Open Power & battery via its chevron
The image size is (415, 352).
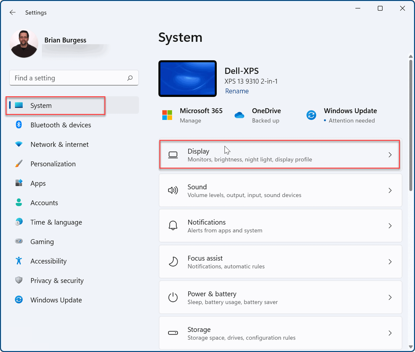[390, 297]
